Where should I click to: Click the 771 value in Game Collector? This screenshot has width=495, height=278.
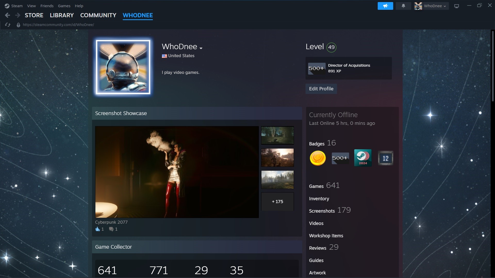coord(159,270)
